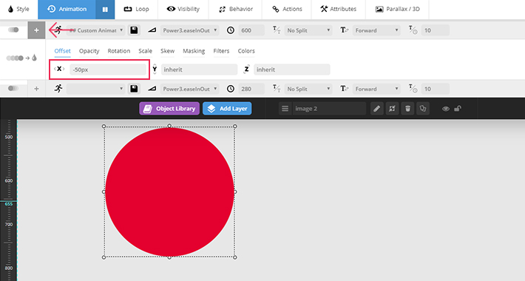Screen dimensions: 525x281
Task: Open second row Forward direction dropdown
Action: point(376,89)
